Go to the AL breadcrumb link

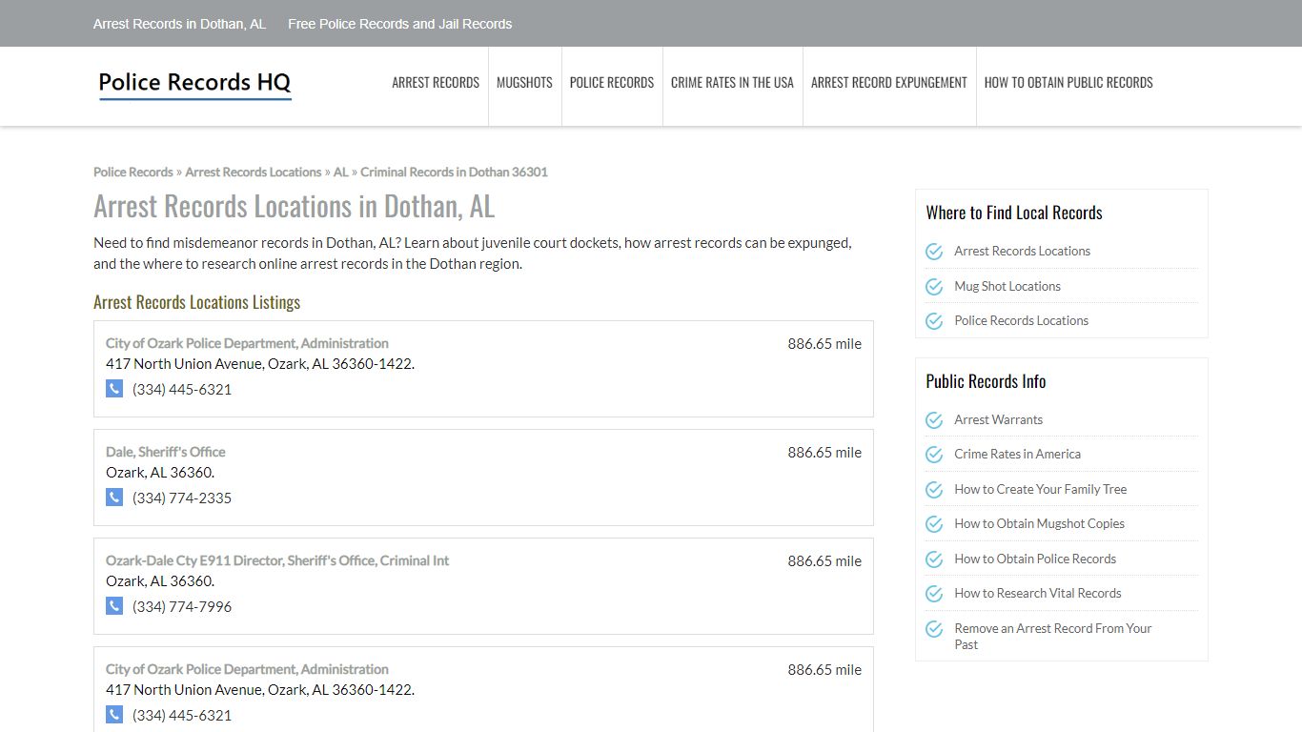(x=340, y=173)
